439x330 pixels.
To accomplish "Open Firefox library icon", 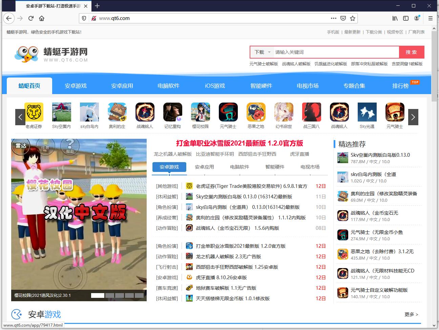I will [395, 18].
